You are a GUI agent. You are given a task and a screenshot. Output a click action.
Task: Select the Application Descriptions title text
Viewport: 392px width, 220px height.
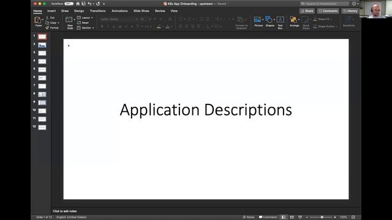206,109
